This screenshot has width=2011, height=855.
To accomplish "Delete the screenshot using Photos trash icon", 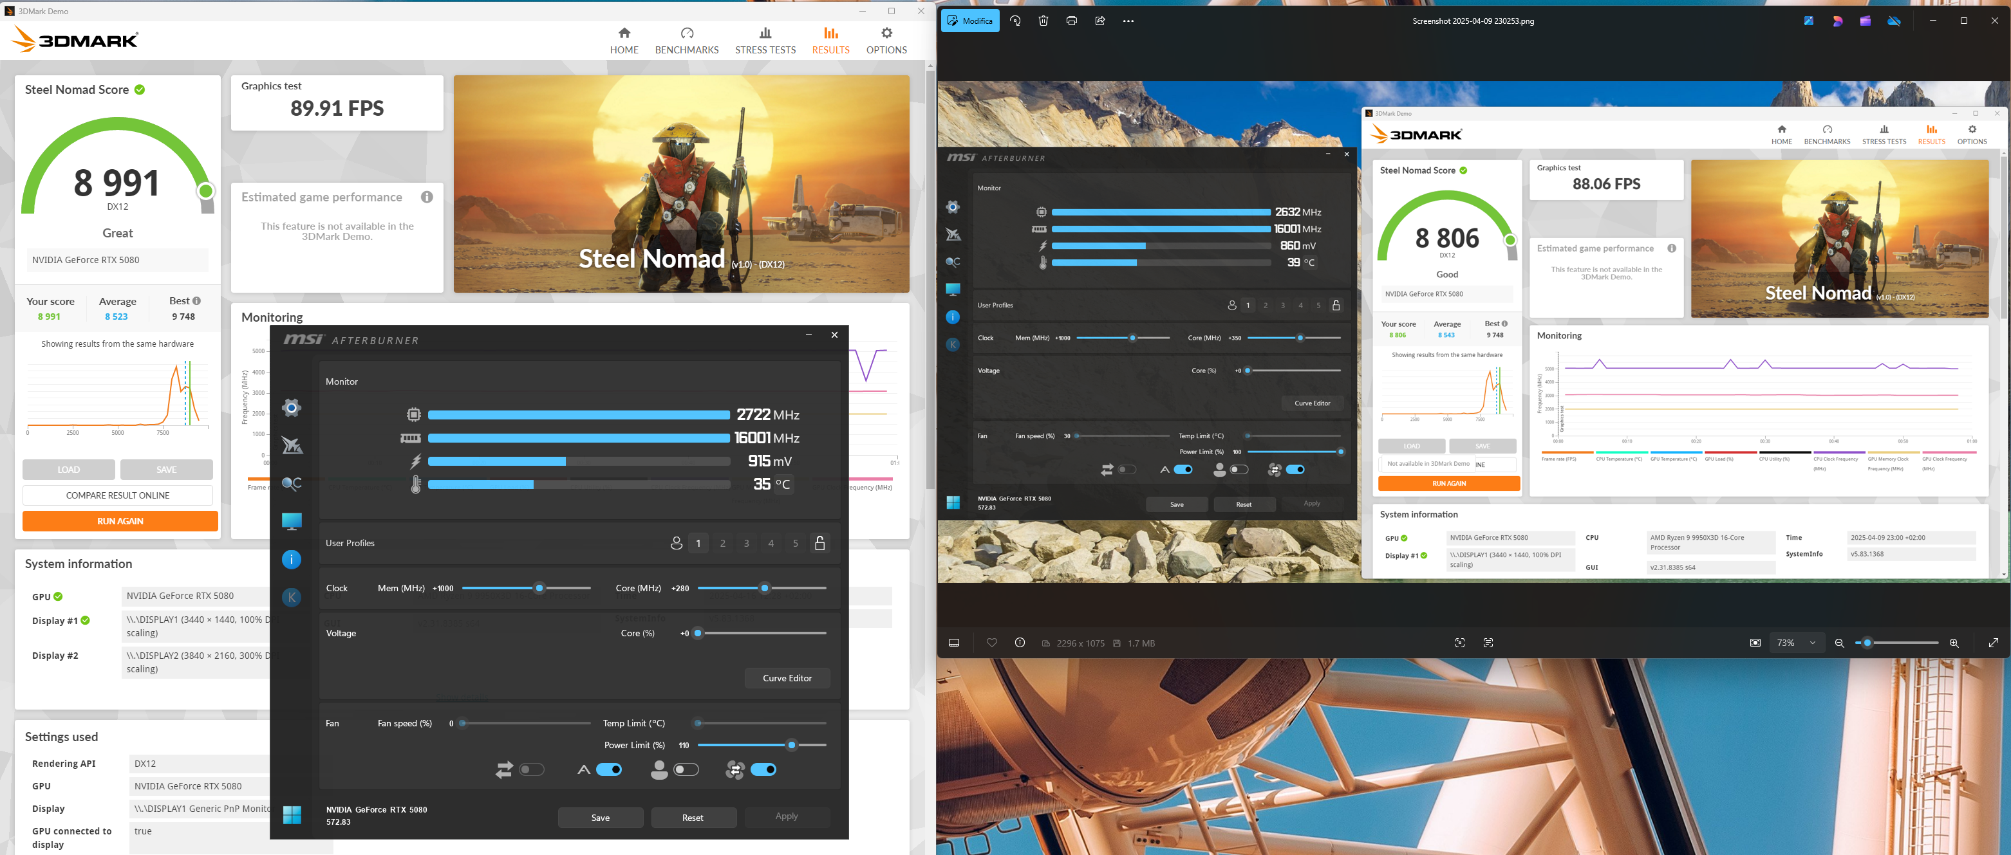I will click(x=1043, y=21).
